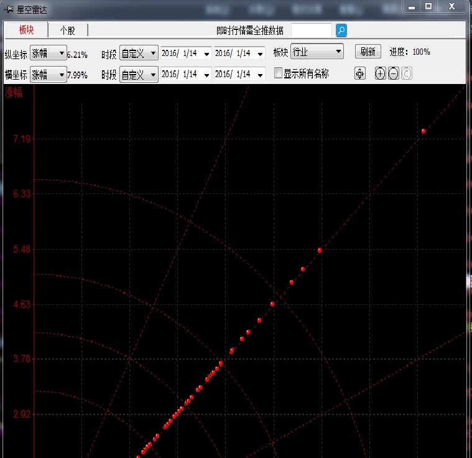
Task: Click the zoom in plus icon
Action: (381, 74)
